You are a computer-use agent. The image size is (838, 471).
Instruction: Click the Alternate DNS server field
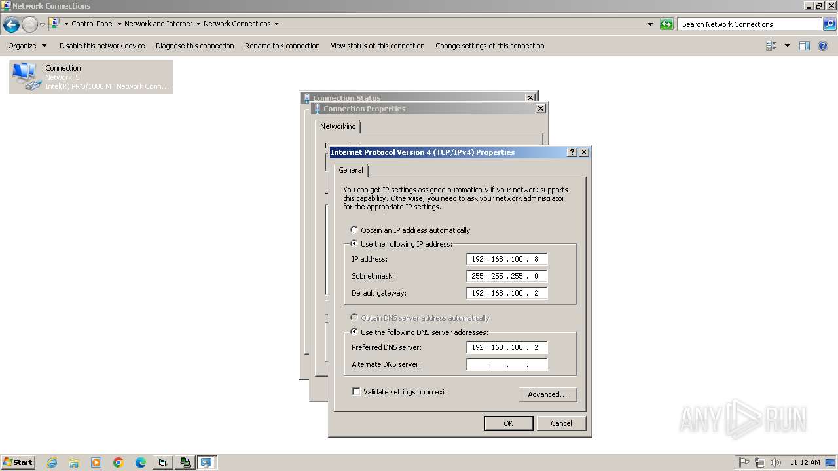[x=507, y=364]
